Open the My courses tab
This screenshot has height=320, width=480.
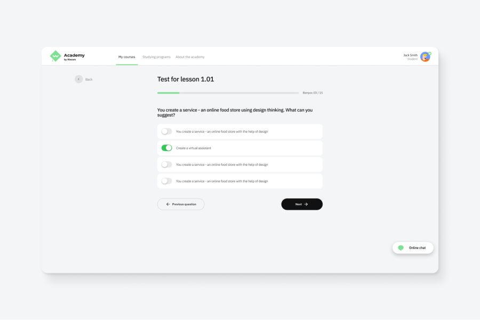(x=127, y=57)
